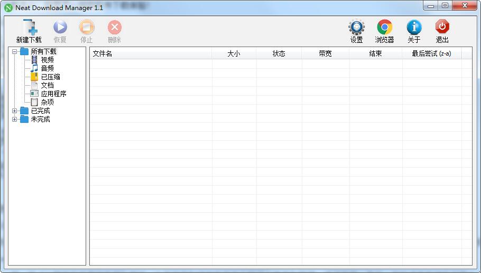Sort by the 大小 column header
This screenshot has width=481, height=273.
click(x=234, y=54)
